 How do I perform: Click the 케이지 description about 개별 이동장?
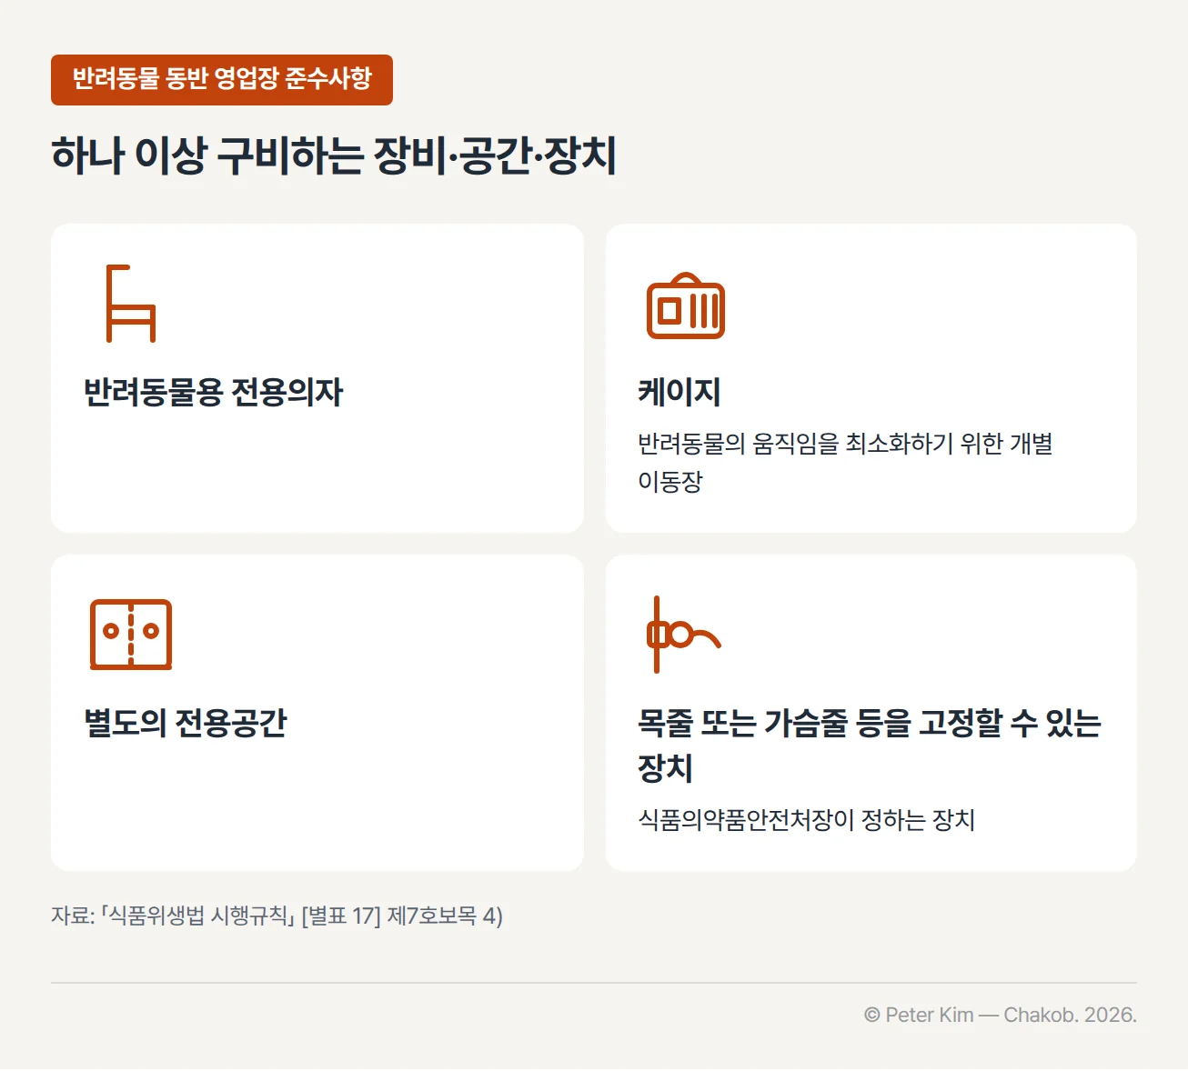845,462
